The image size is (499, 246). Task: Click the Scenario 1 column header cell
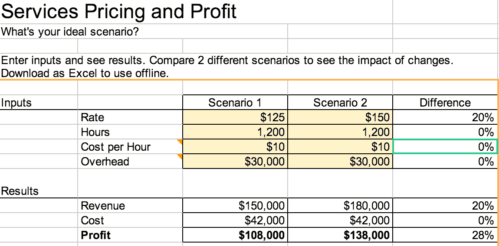coord(235,102)
